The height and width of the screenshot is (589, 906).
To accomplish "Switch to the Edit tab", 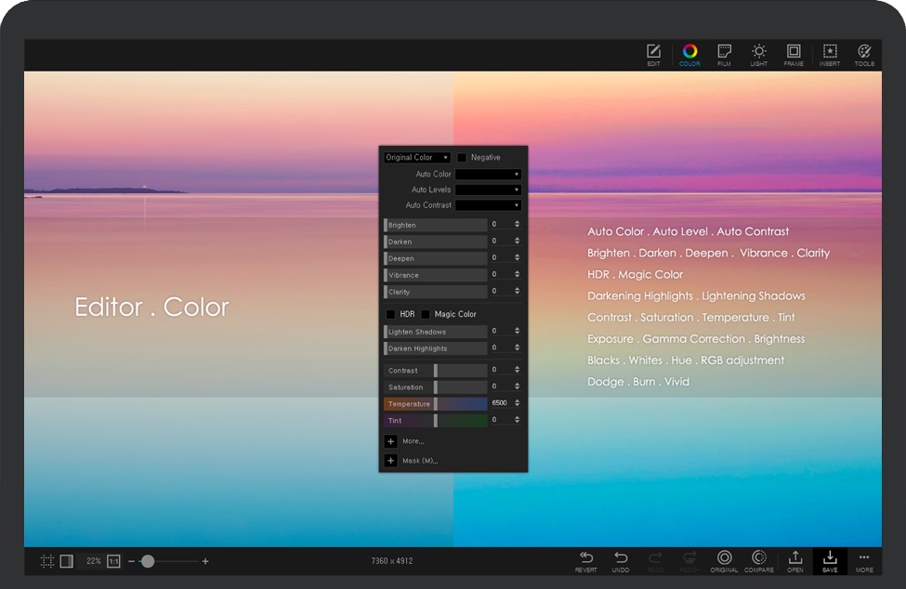I will click(x=653, y=54).
